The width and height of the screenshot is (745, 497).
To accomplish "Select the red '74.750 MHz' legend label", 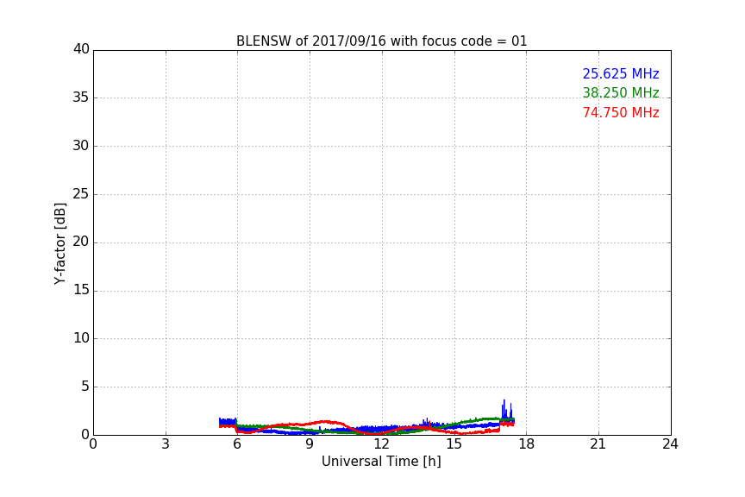I will [x=621, y=113].
